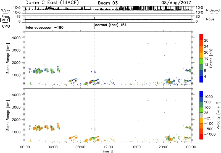The width and height of the screenshot is (221, 153).
Task: Click the 'normal (fast) 151' text
Action: coord(111,25)
